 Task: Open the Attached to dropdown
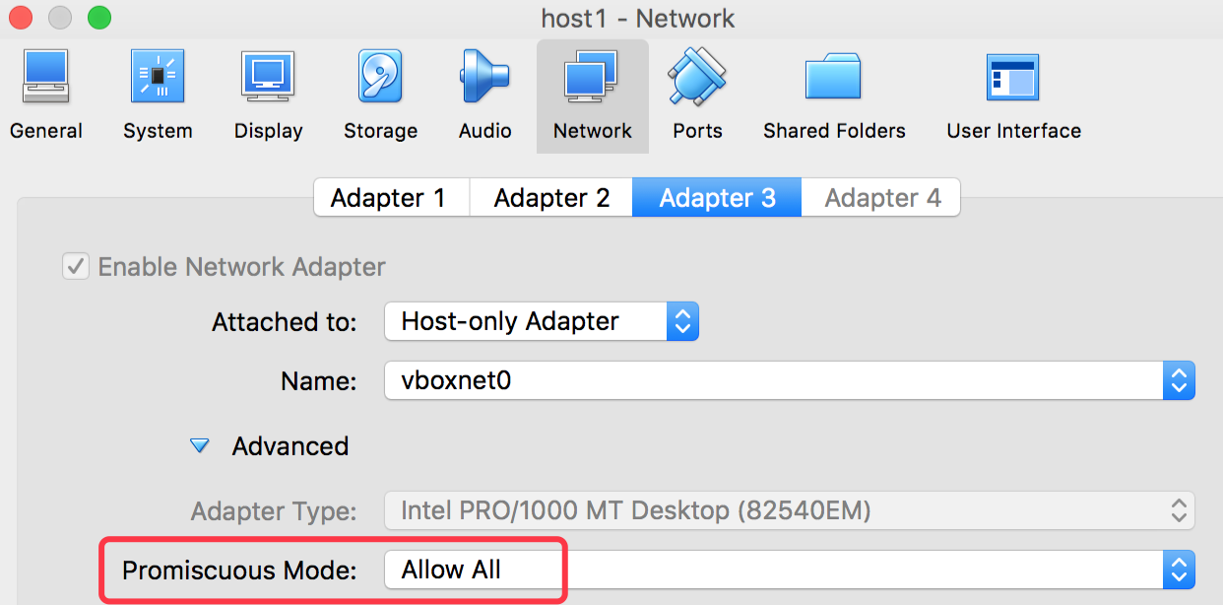point(541,321)
